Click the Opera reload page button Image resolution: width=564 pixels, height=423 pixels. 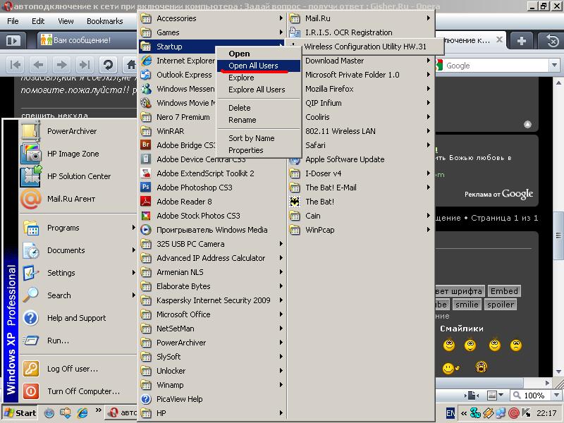108,65
